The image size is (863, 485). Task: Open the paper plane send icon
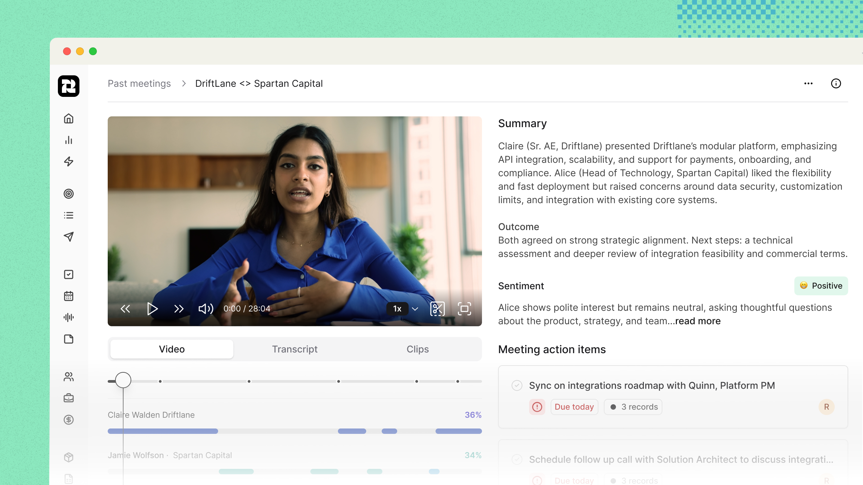pos(69,237)
